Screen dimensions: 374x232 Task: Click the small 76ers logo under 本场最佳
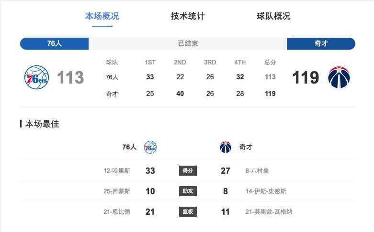tap(150, 147)
